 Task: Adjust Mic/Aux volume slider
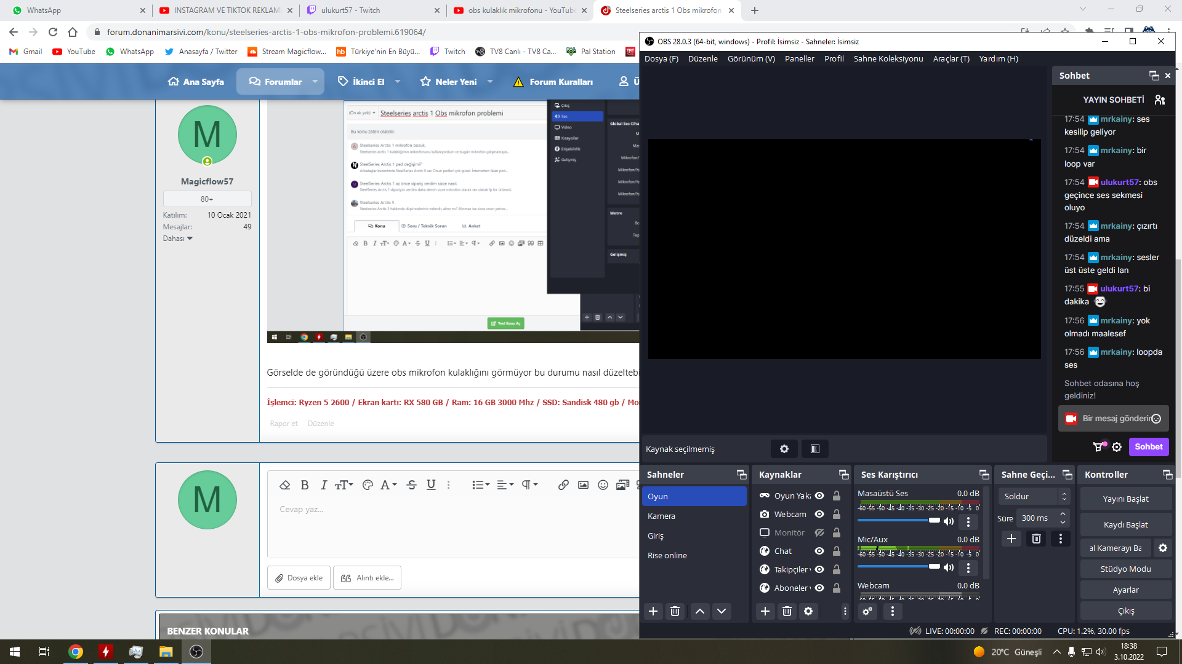point(899,567)
